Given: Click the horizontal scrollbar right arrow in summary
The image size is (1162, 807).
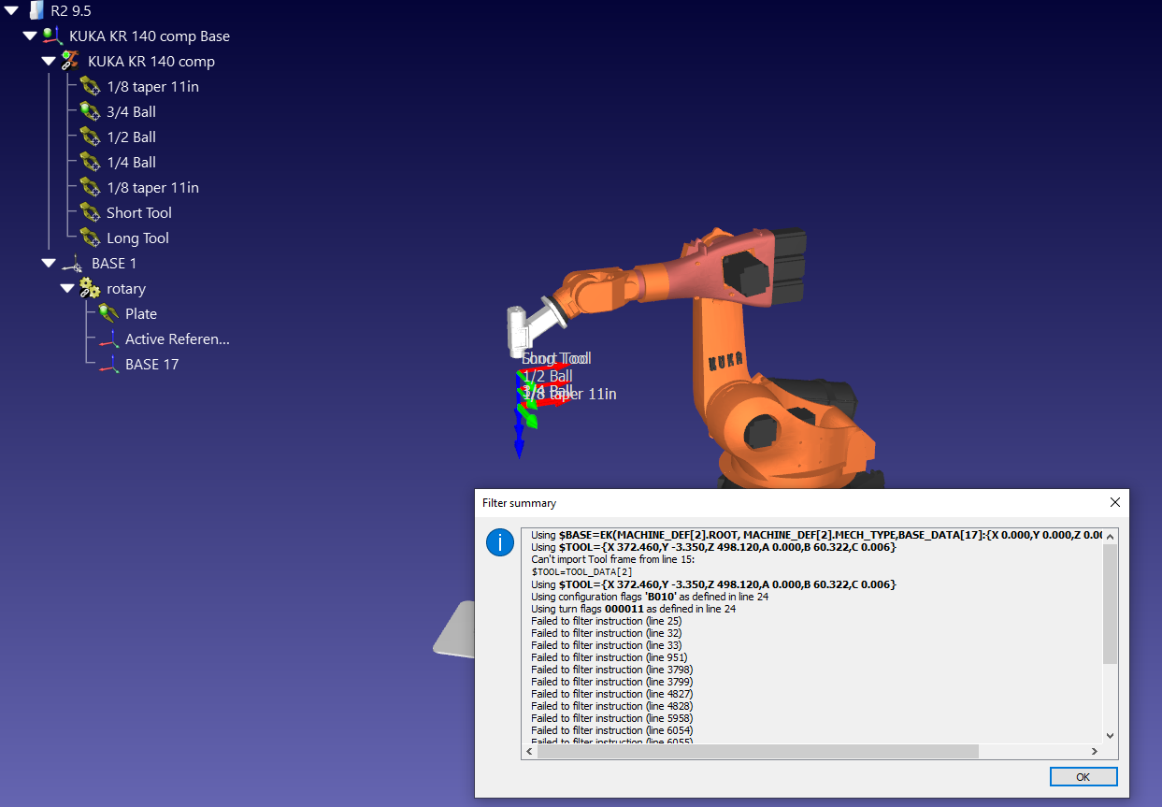Looking at the screenshot, I should click(1095, 752).
